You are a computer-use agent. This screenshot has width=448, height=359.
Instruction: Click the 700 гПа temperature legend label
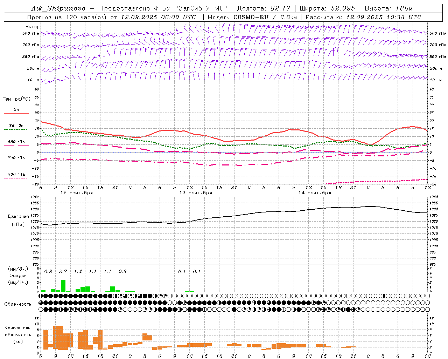click(x=16, y=158)
